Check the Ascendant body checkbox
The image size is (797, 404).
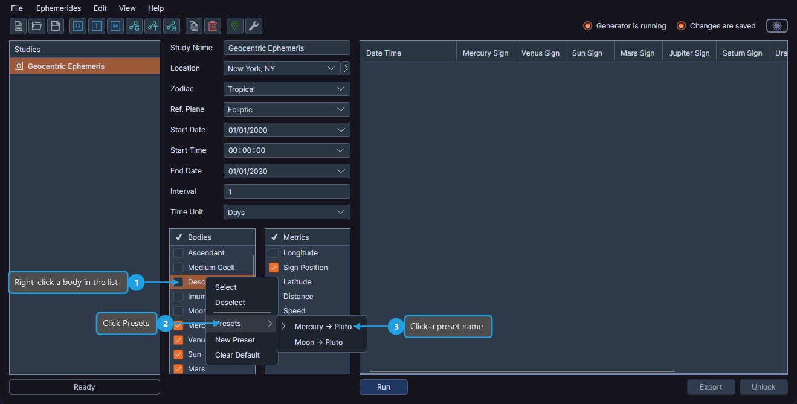tap(178, 252)
